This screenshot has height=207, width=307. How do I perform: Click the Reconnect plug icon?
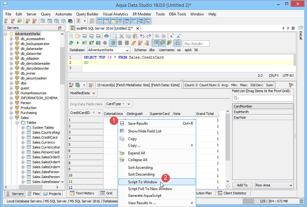[x=134, y=43]
